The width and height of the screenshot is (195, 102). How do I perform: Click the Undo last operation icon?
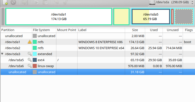click(57, 3)
